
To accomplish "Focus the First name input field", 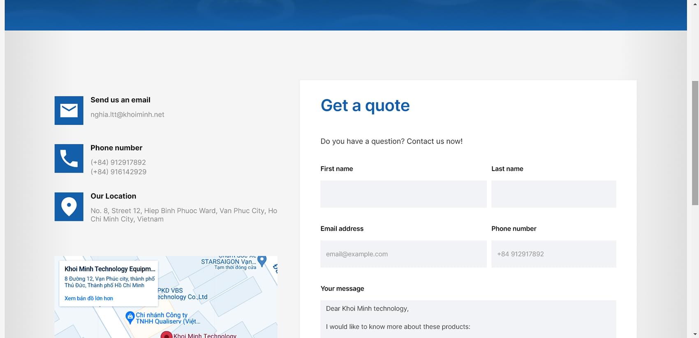I will pyautogui.click(x=403, y=194).
